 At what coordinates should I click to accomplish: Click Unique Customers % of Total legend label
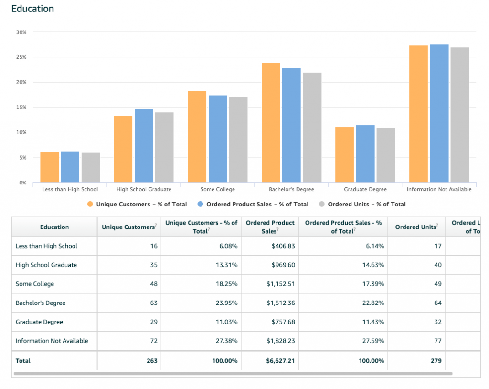tap(141, 204)
